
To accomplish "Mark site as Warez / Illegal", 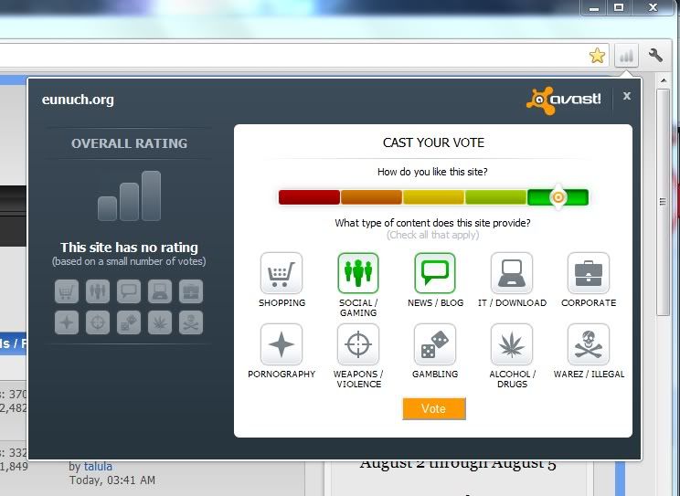I will click(589, 344).
